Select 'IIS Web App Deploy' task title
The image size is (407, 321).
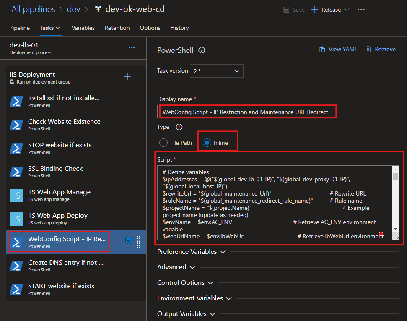pyautogui.click(x=57, y=216)
